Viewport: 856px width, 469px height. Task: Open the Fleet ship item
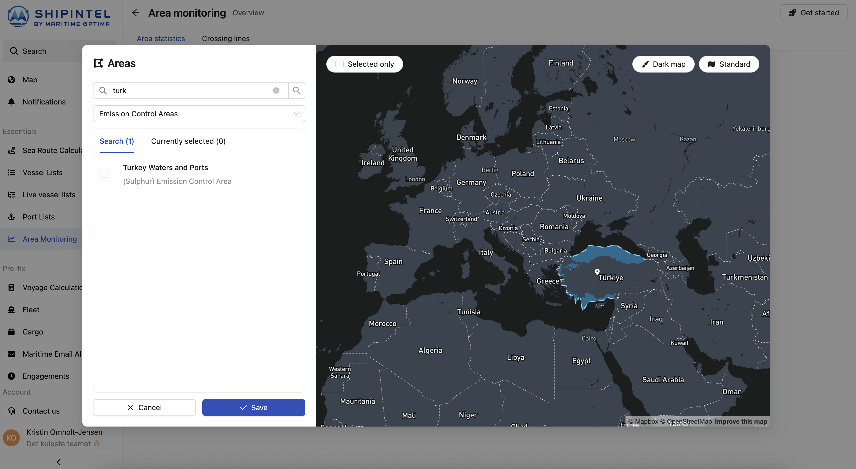coord(31,310)
